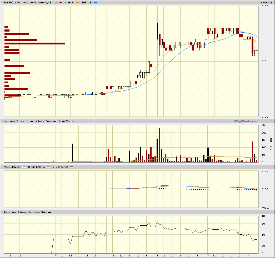Click the 200 volume axis label
The width and height of the screenshot is (275, 258).
pyautogui.click(x=264, y=133)
